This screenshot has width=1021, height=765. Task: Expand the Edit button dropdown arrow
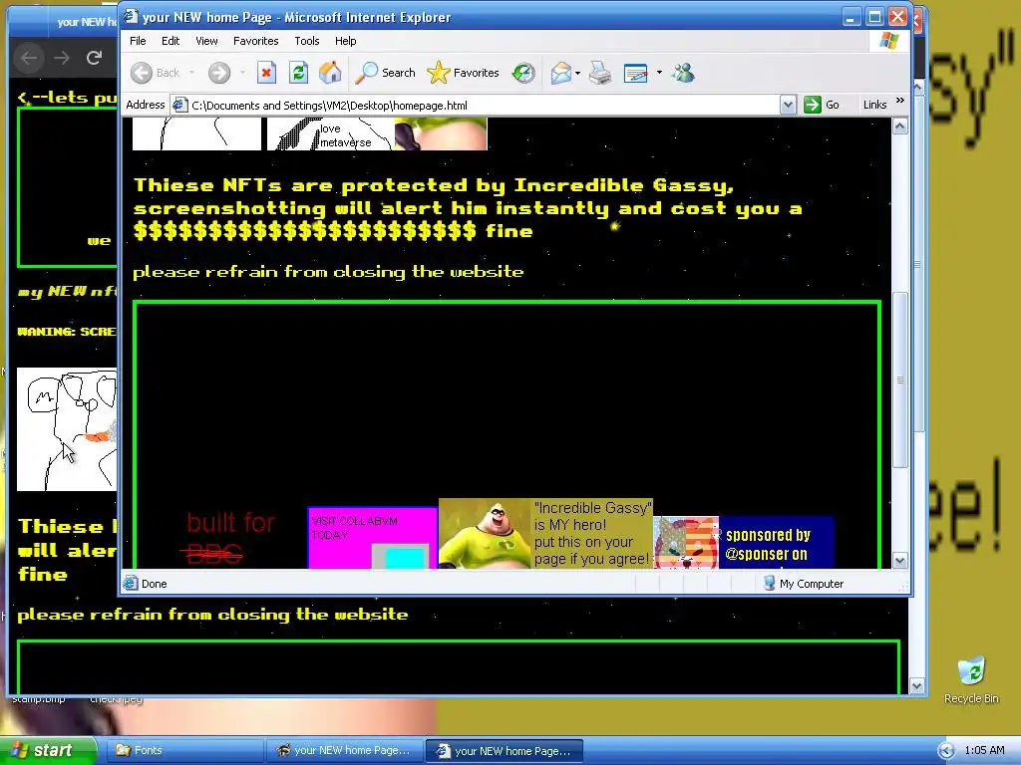click(x=659, y=73)
